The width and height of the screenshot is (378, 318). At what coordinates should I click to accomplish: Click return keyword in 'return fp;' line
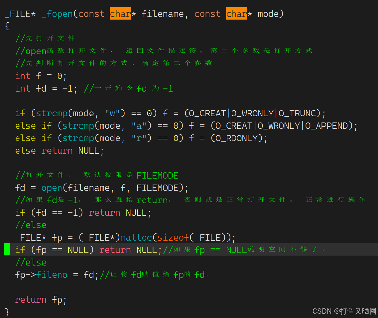[31, 299]
